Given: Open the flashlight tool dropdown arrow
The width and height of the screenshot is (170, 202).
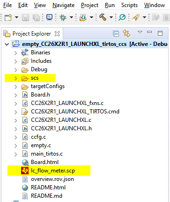Looking at the screenshot, I should pos(145,17).
